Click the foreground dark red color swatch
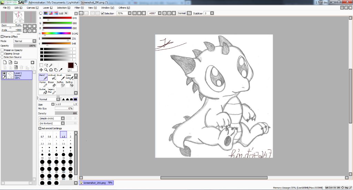This screenshot has width=353, height=190. [x=71, y=65]
